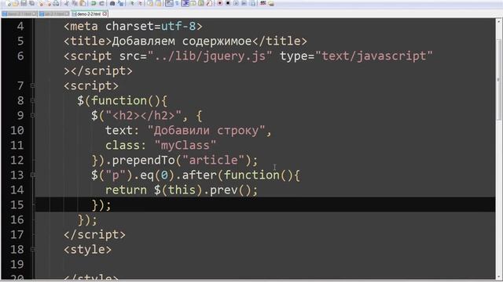Create a new file via toolbar icon

coord(8,3)
